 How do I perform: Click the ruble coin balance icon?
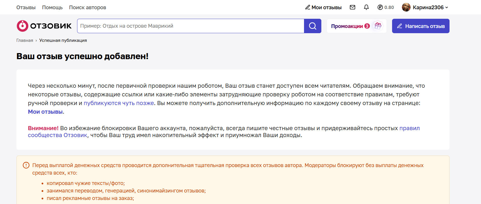pos(380,7)
